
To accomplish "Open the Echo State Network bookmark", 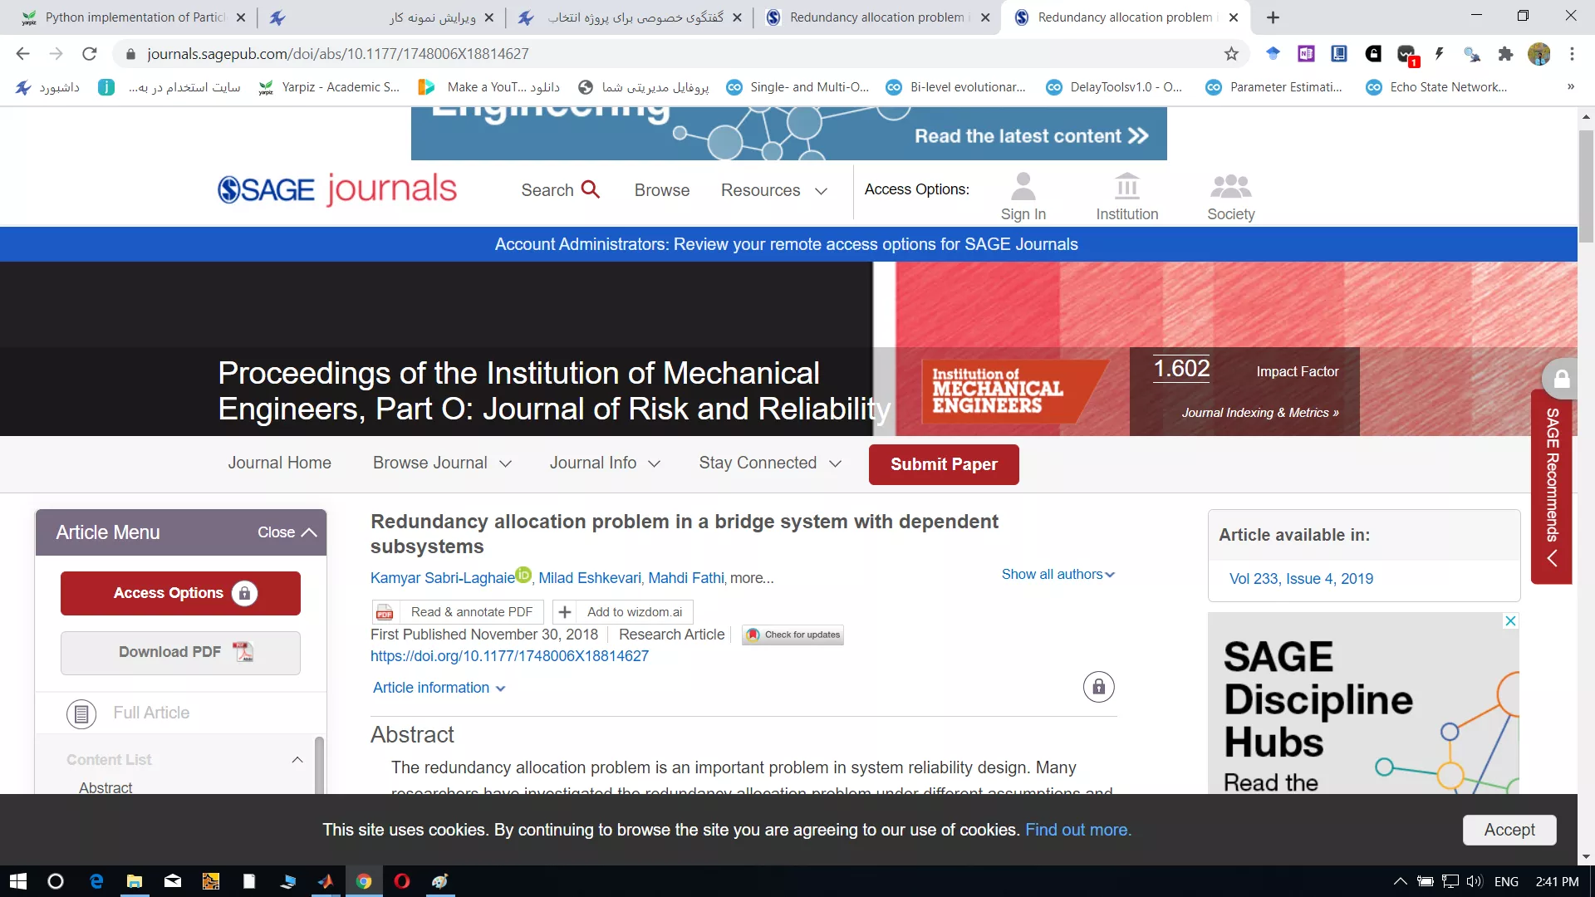I will pyautogui.click(x=1437, y=87).
